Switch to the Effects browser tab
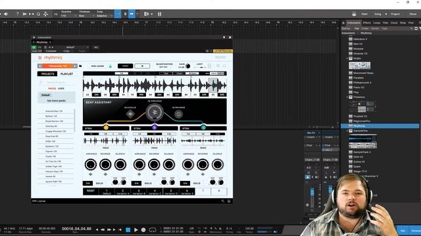The height and width of the screenshot is (236, 421). pyautogui.click(x=367, y=23)
